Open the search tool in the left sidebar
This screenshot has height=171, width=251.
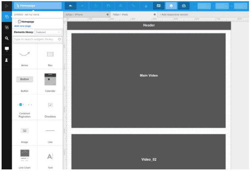[7, 38]
